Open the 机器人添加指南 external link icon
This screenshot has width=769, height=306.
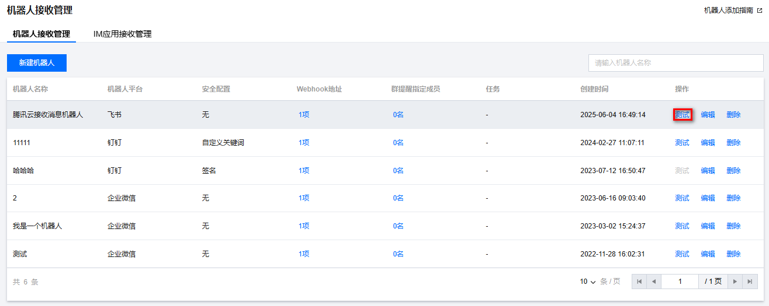[759, 10]
